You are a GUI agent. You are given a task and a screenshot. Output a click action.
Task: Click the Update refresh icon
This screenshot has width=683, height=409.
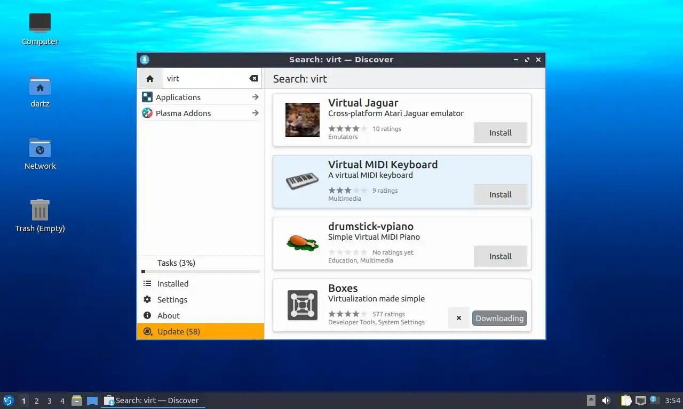pos(148,331)
